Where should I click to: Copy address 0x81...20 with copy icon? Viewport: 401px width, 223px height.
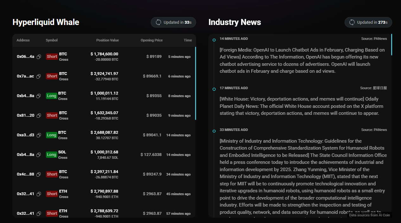[39, 115]
